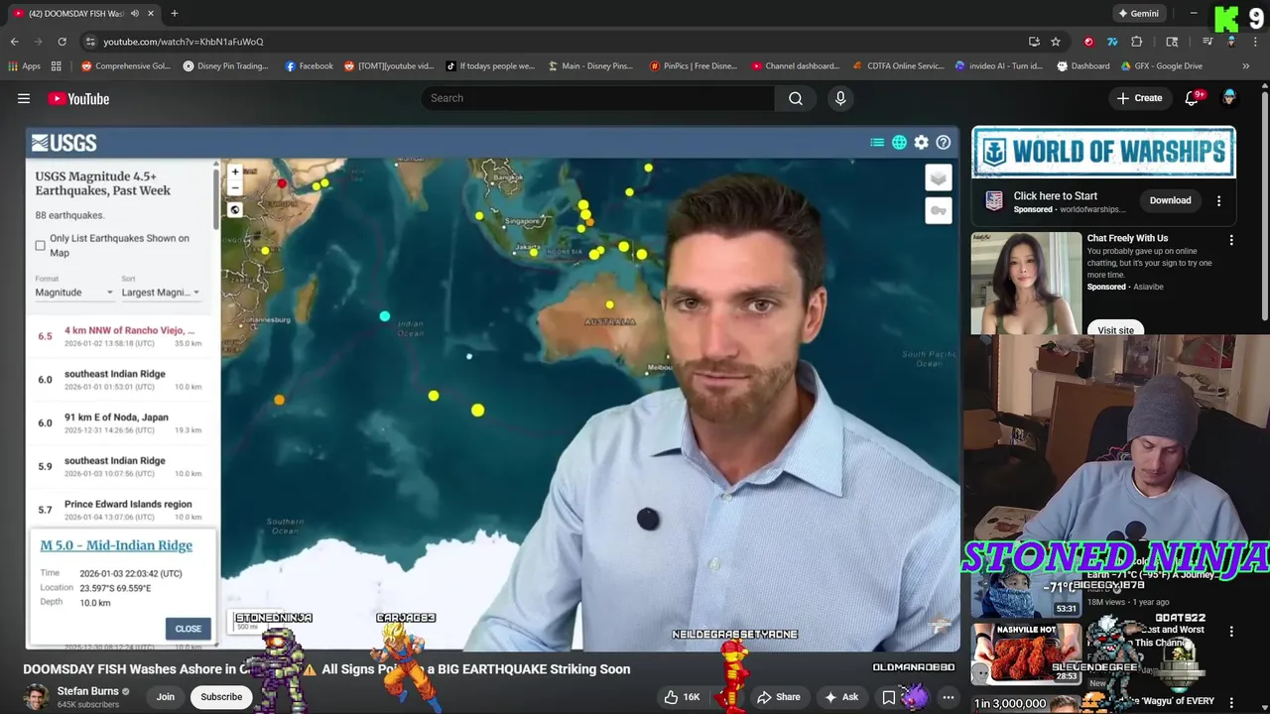Open Chat Freely With Us ad options
Image resolution: width=1270 pixels, height=714 pixels.
click(1231, 240)
